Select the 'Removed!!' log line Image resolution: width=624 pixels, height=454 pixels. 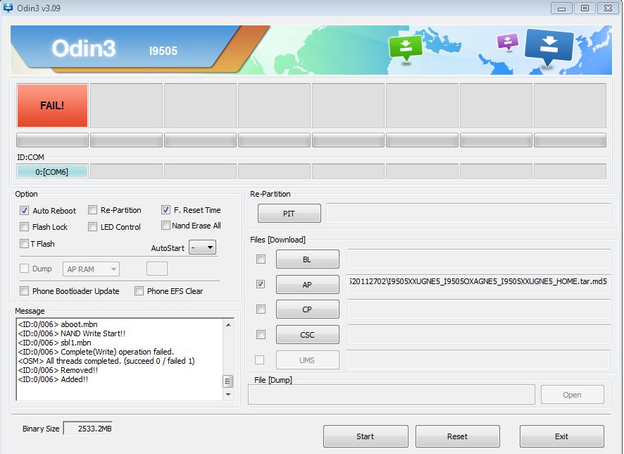coord(58,370)
